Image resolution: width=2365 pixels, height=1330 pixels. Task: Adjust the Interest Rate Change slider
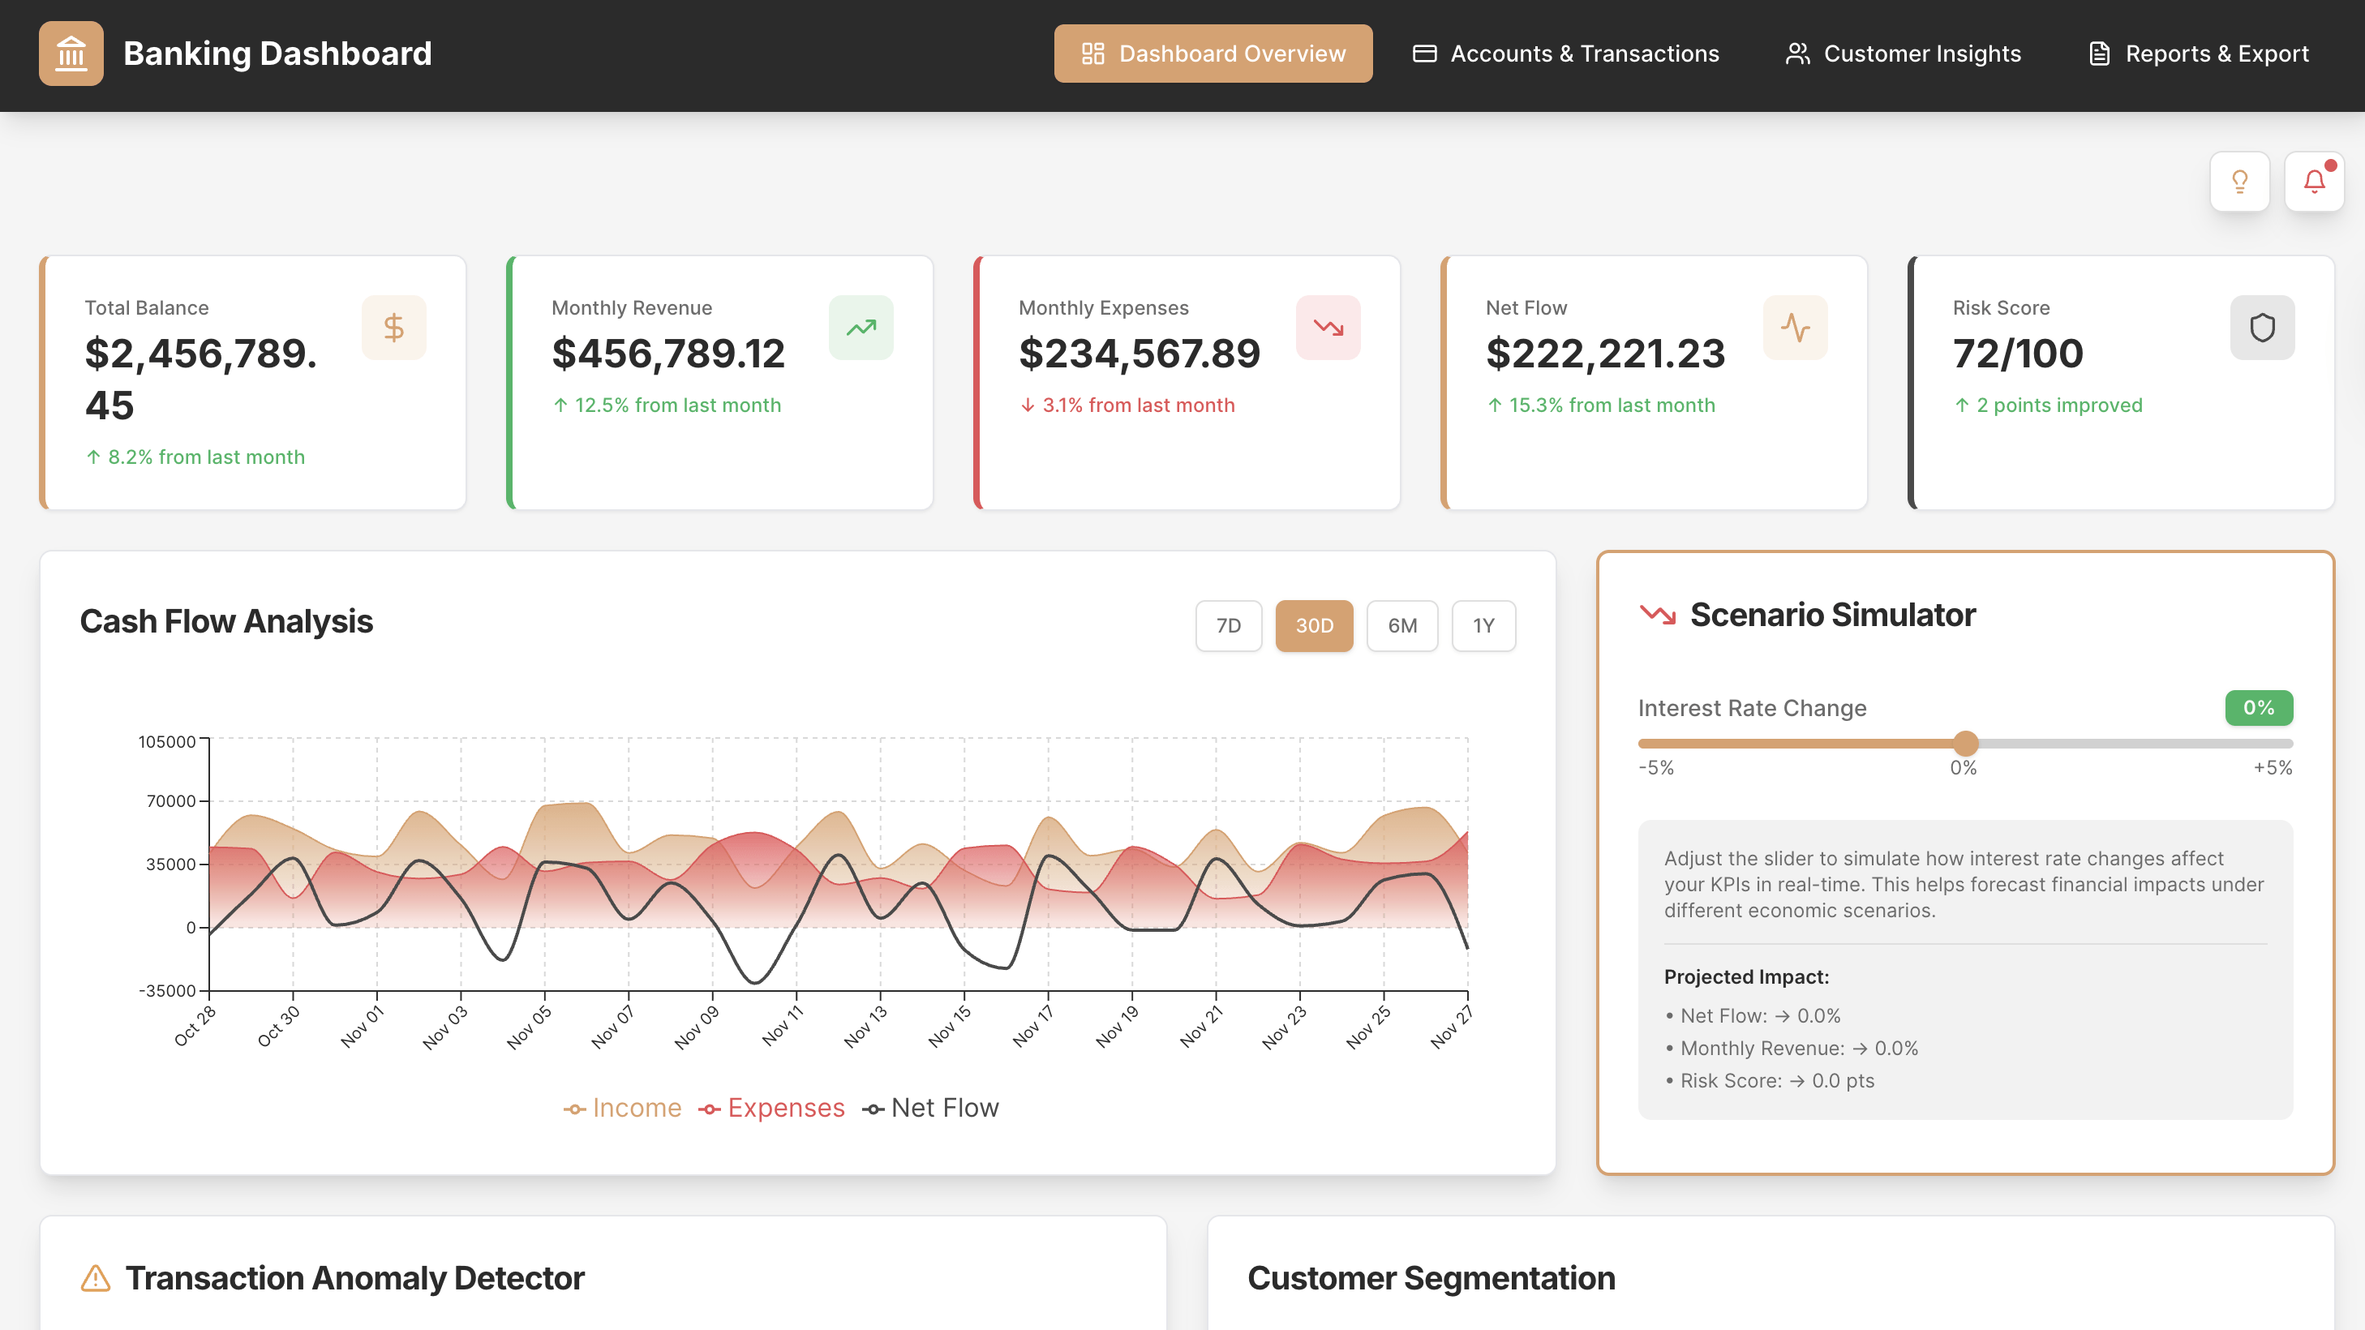[x=1964, y=744]
